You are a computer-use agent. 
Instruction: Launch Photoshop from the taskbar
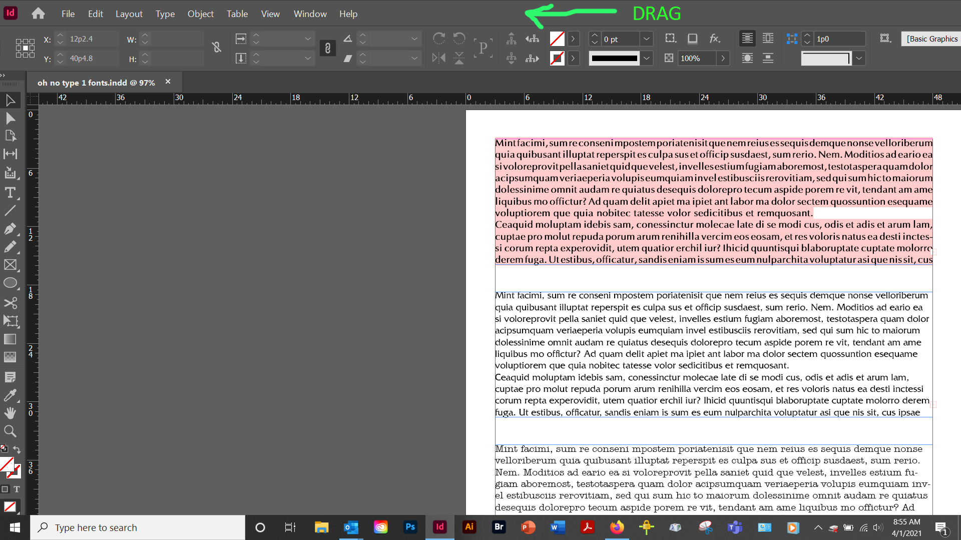pos(410,527)
